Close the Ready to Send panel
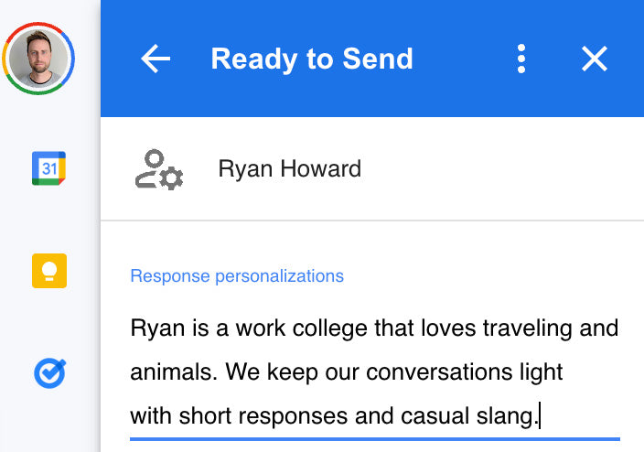 595,59
